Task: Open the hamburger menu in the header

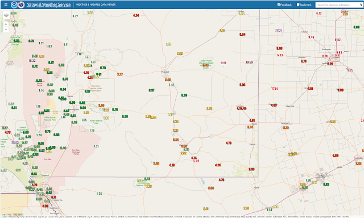Action: tap(6, 5)
